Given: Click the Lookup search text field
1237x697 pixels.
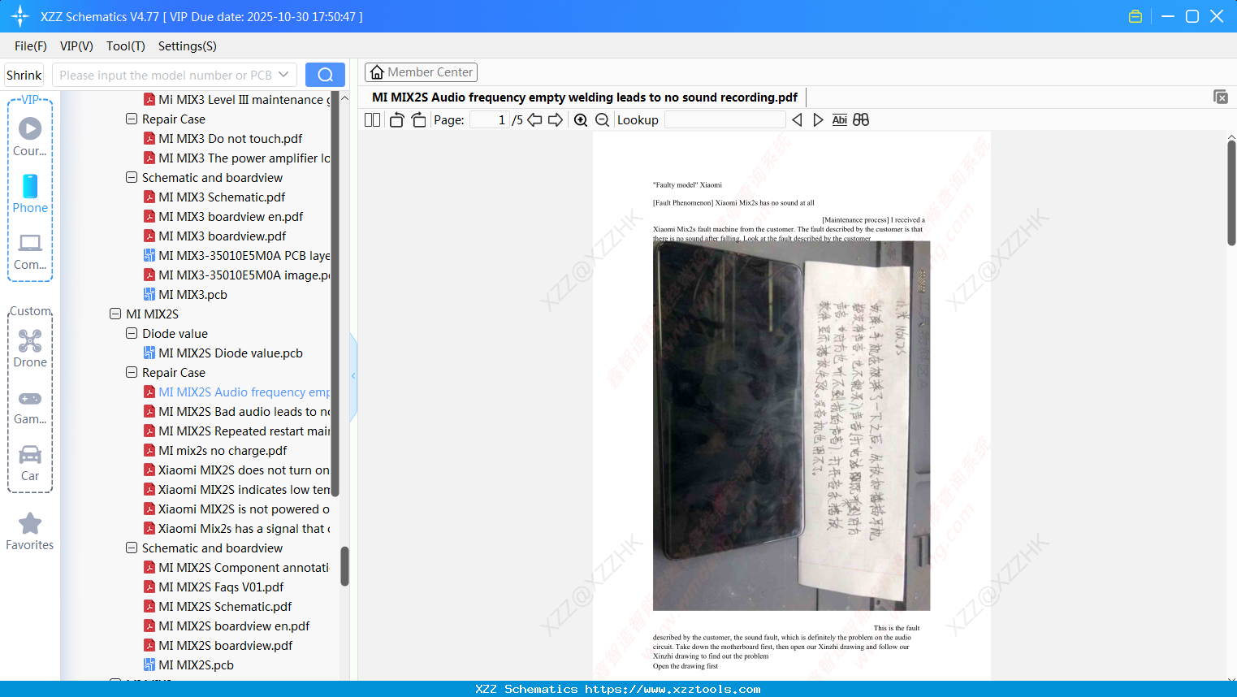Looking at the screenshot, I should click(x=724, y=120).
